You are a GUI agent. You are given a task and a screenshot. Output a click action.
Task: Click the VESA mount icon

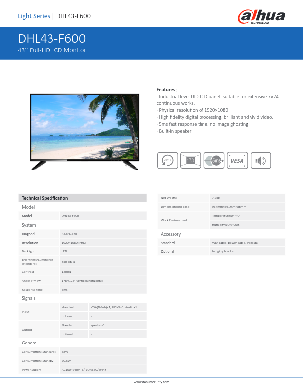pyautogui.click(x=237, y=161)
